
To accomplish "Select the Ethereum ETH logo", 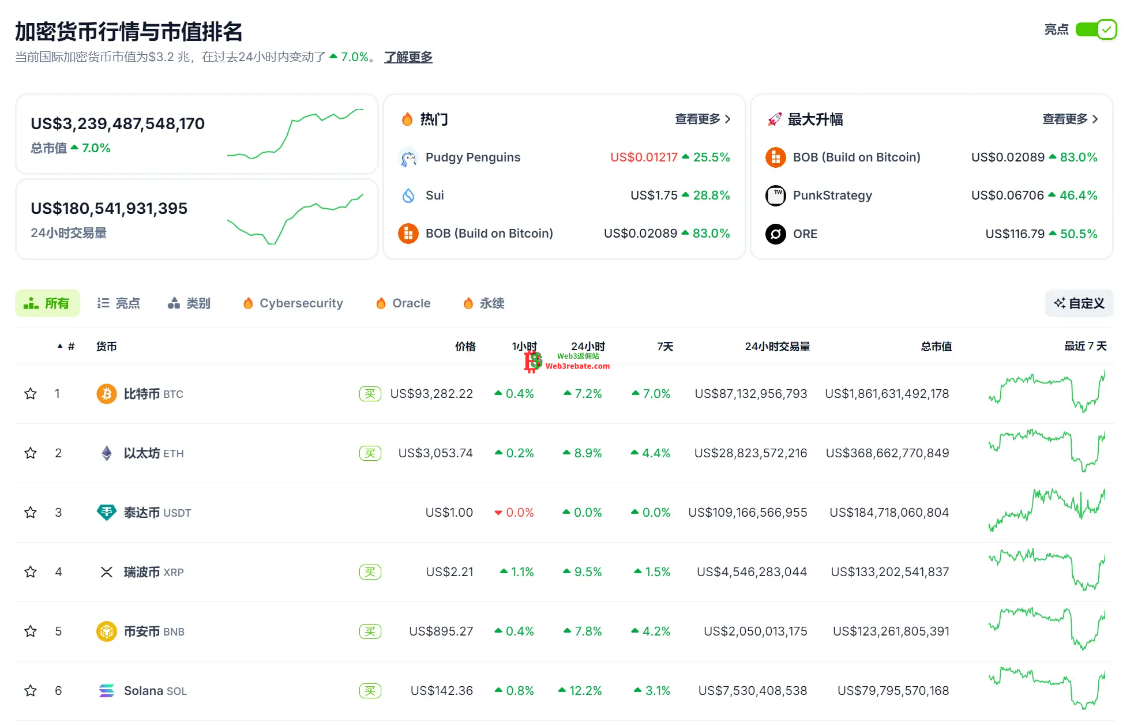I will [x=107, y=453].
